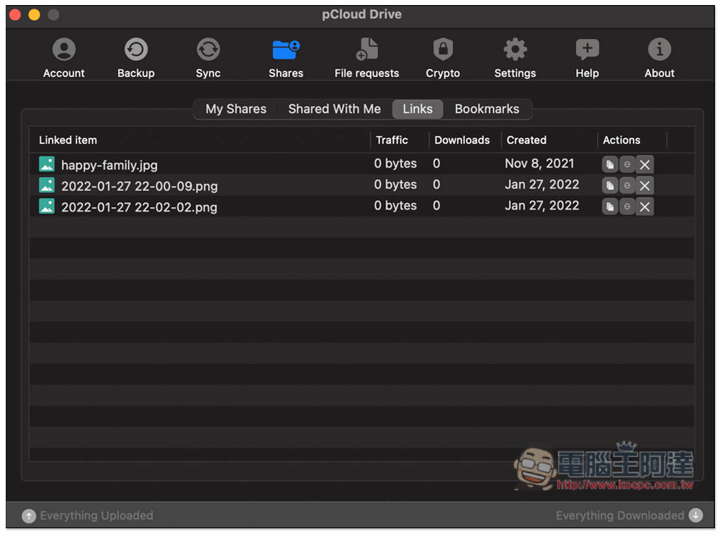Image resolution: width=720 pixels, height=534 pixels.
Task: Select the Links tab
Action: coord(418,109)
